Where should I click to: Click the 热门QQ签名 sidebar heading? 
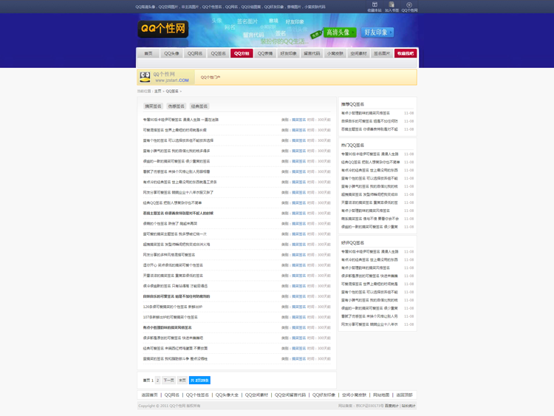click(x=352, y=146)
